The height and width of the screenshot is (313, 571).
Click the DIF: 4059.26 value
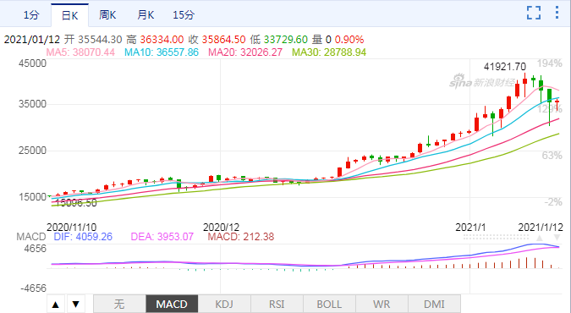(83, 237)
